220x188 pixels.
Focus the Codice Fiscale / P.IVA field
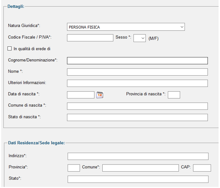(90, 38)
